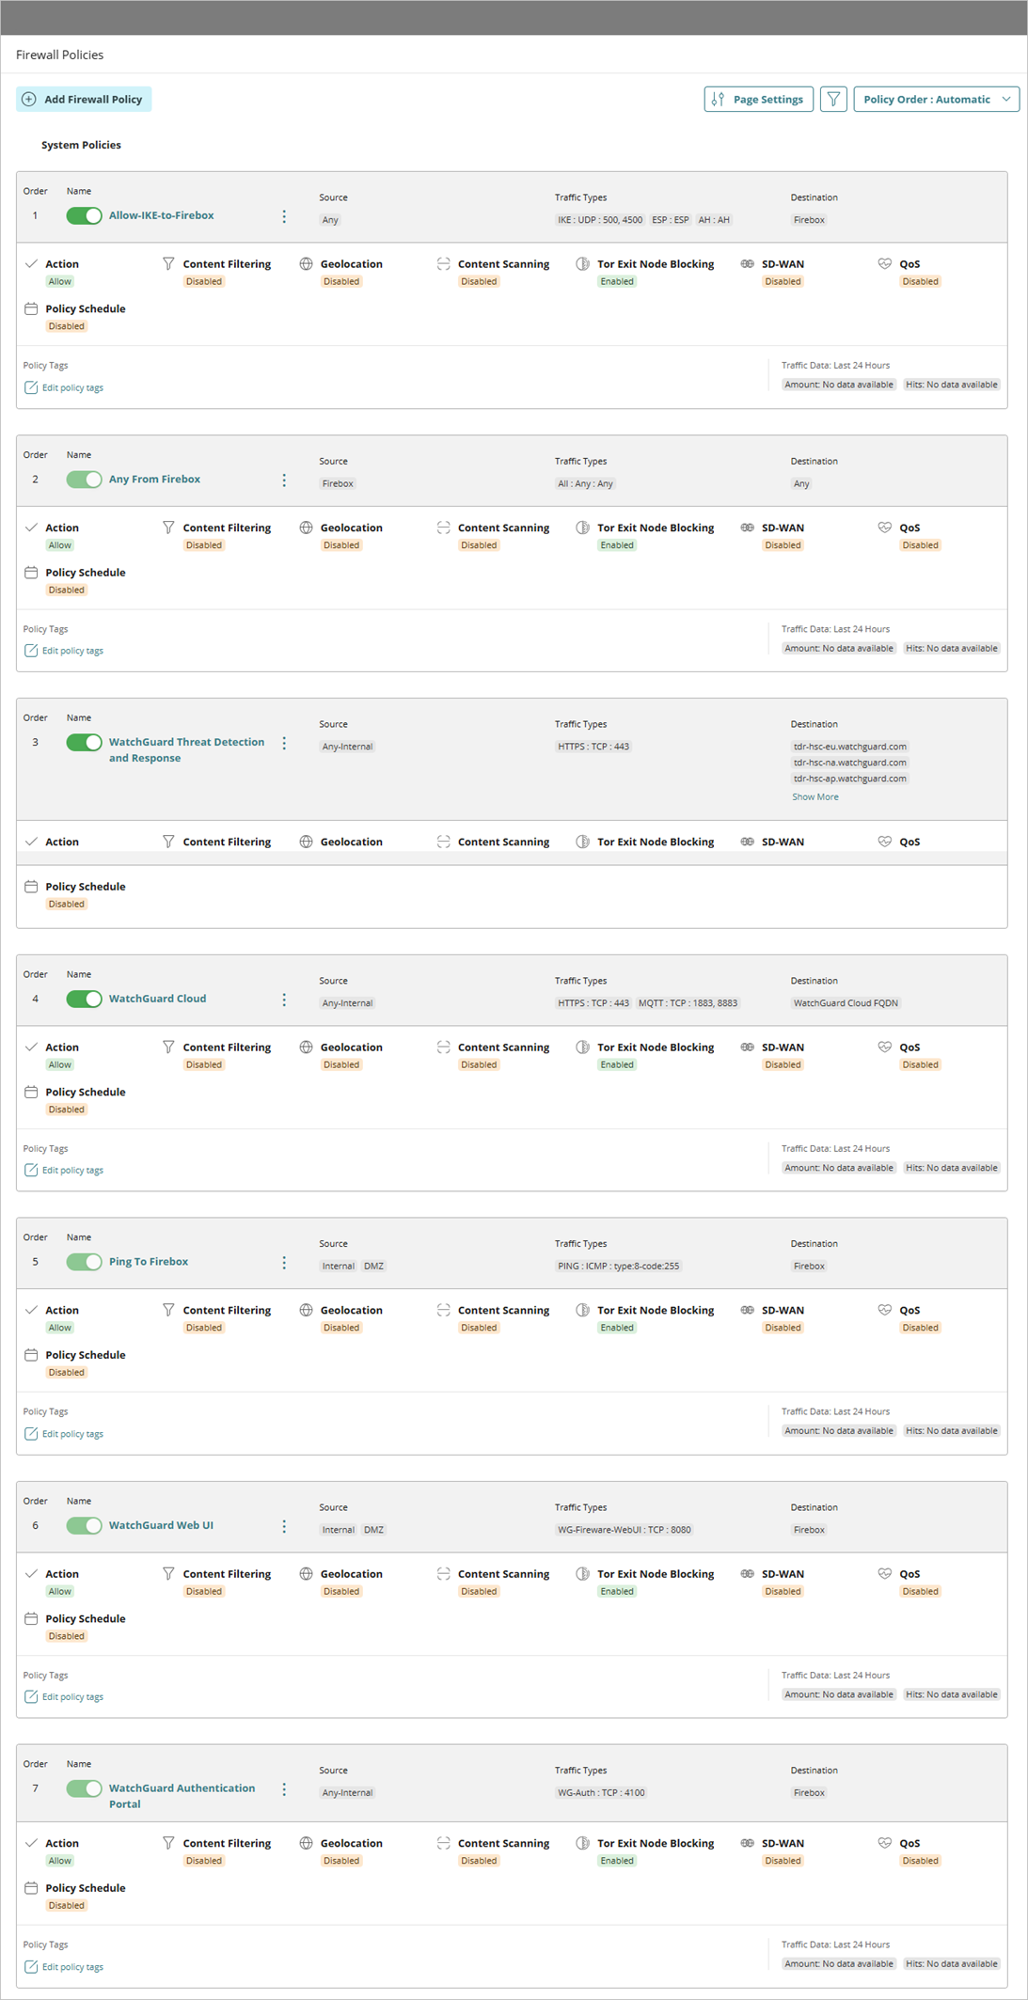Open the Ping To Firebox policy link

point(149,1262)
